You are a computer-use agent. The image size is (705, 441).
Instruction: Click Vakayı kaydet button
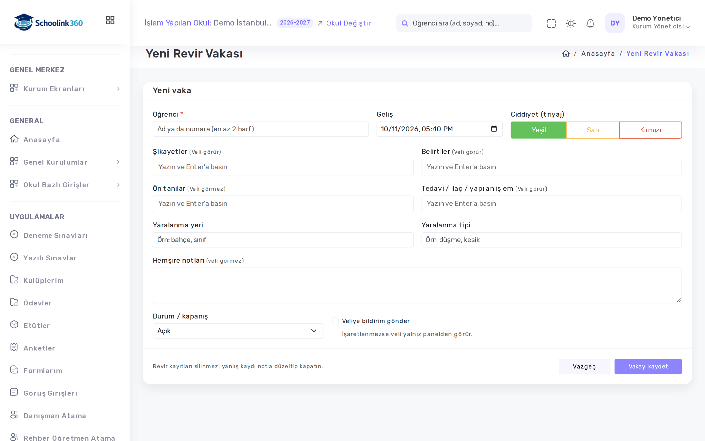pyautogui.click(x=648, y=367)
